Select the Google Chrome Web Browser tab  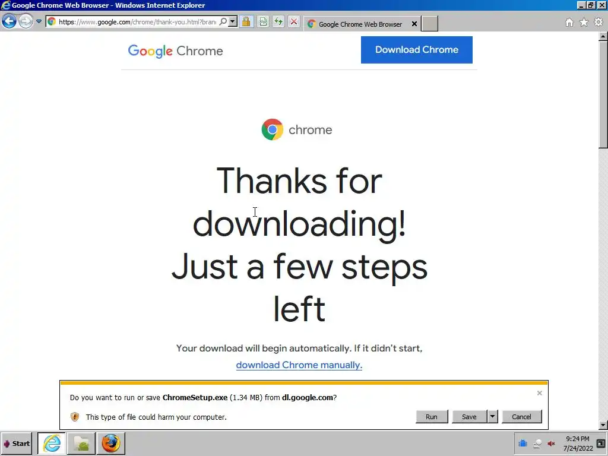tap(360, 24)
